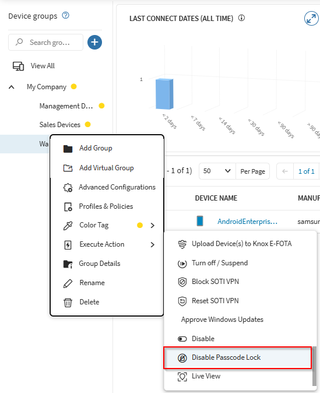Click the Live View icon
This screenshot has width=320, height=393.
182,377
